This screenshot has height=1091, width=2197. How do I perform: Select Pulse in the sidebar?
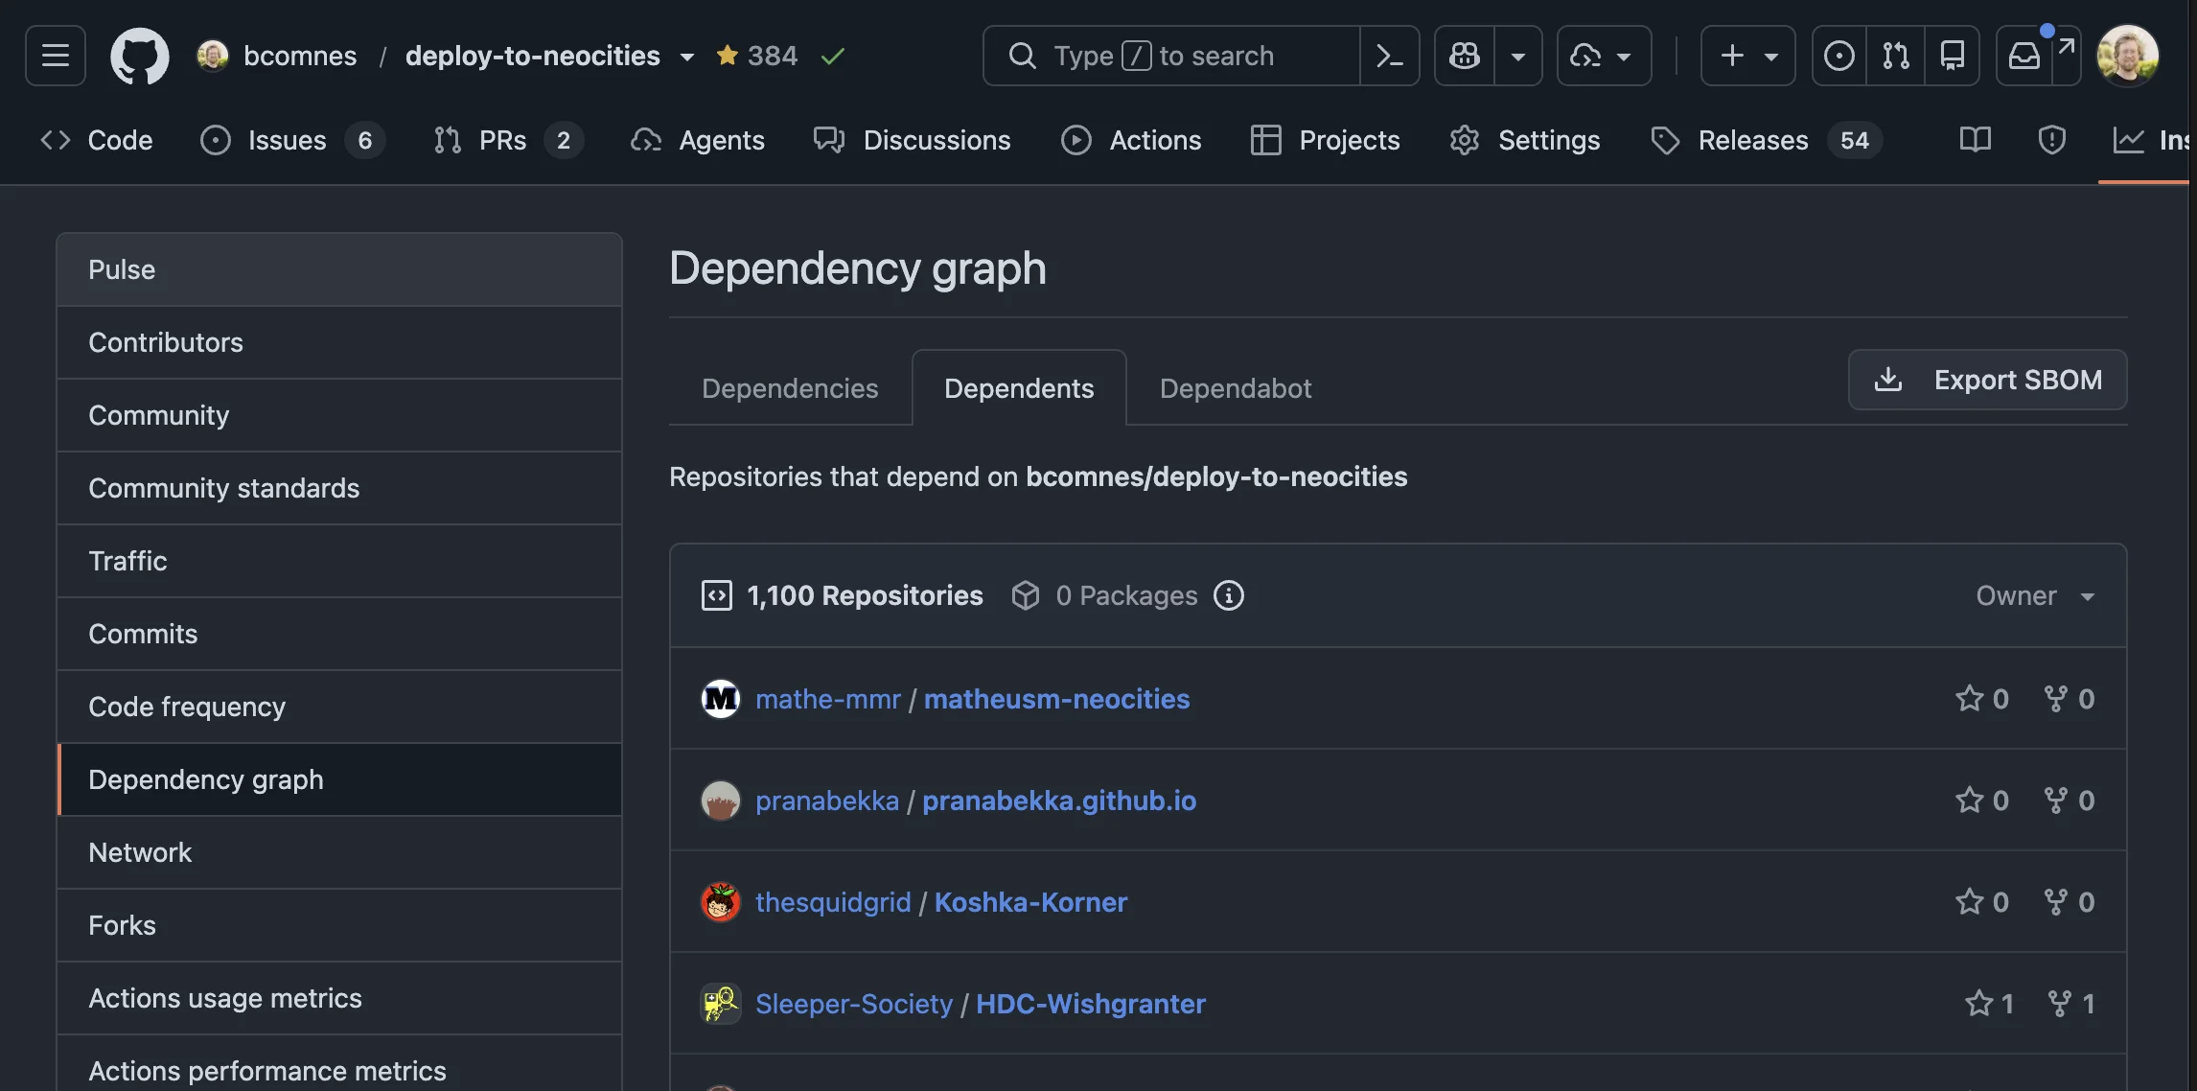[x=339, y=269]
